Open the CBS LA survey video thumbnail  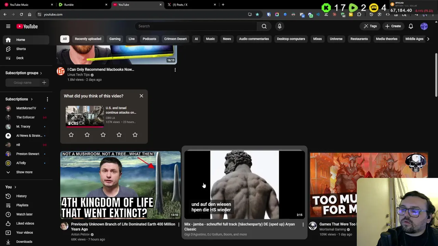pos(85,117)
